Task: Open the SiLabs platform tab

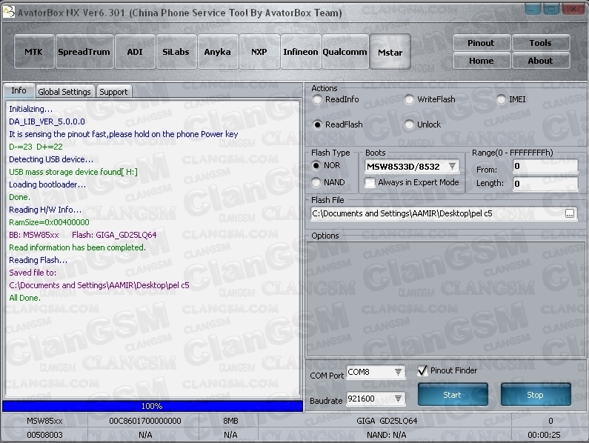Action: tap(176, 51)
